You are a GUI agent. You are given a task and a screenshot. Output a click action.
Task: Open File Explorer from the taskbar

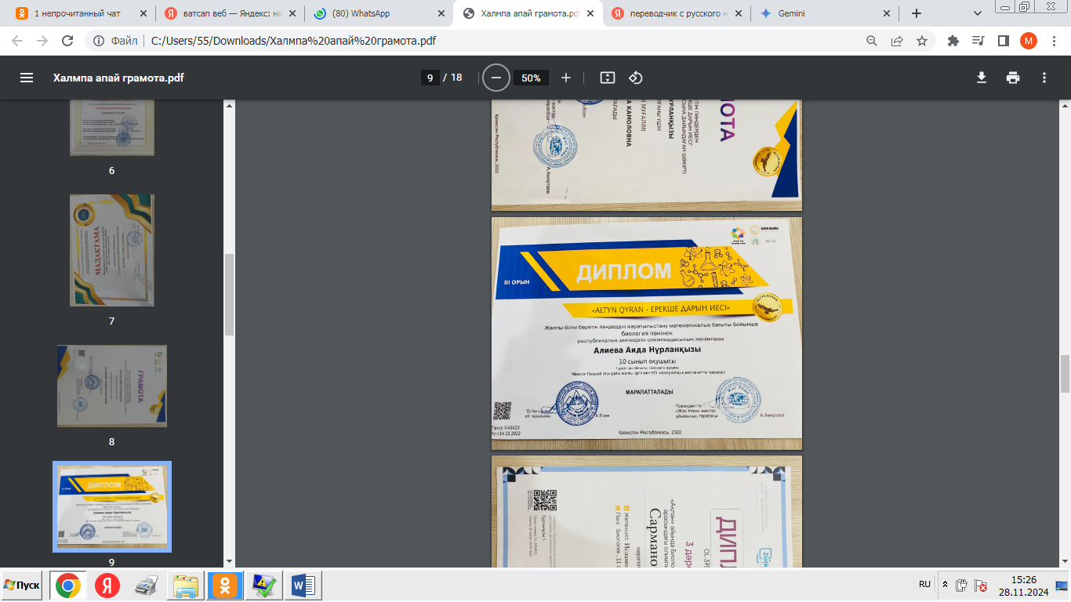point(186,586)
